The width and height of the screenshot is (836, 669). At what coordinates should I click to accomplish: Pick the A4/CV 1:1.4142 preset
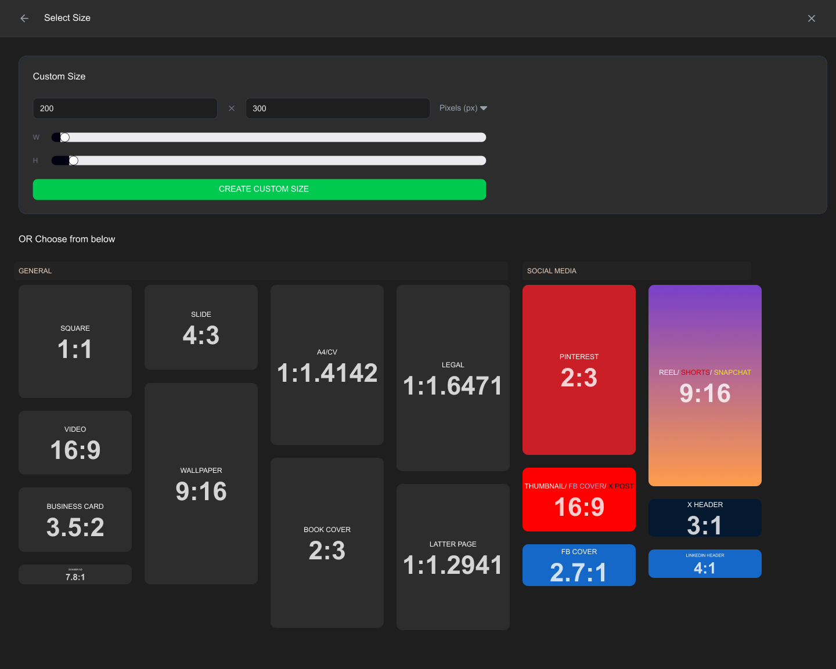pos(327,365)
